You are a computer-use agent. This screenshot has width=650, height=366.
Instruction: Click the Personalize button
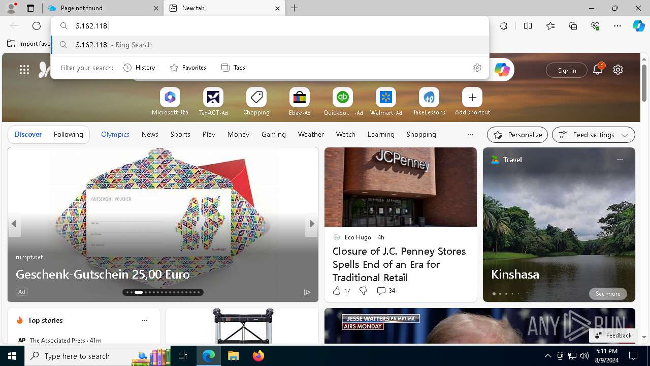tap(517, 135)
